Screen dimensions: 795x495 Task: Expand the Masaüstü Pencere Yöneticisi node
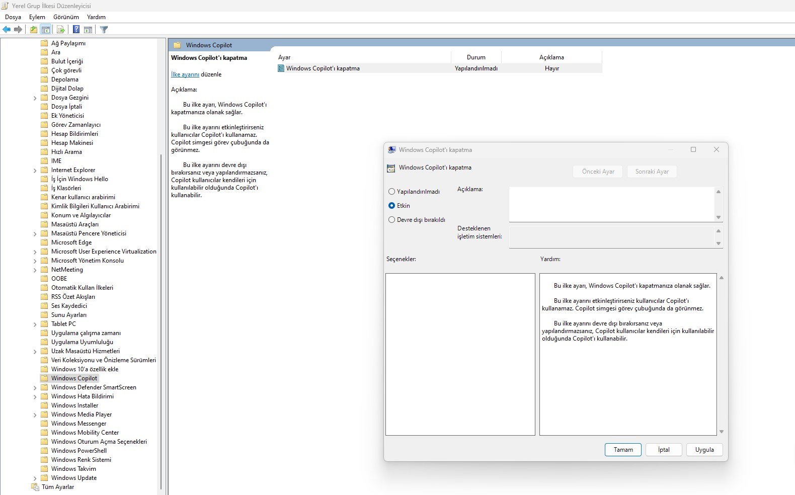[x=35, y=234]
